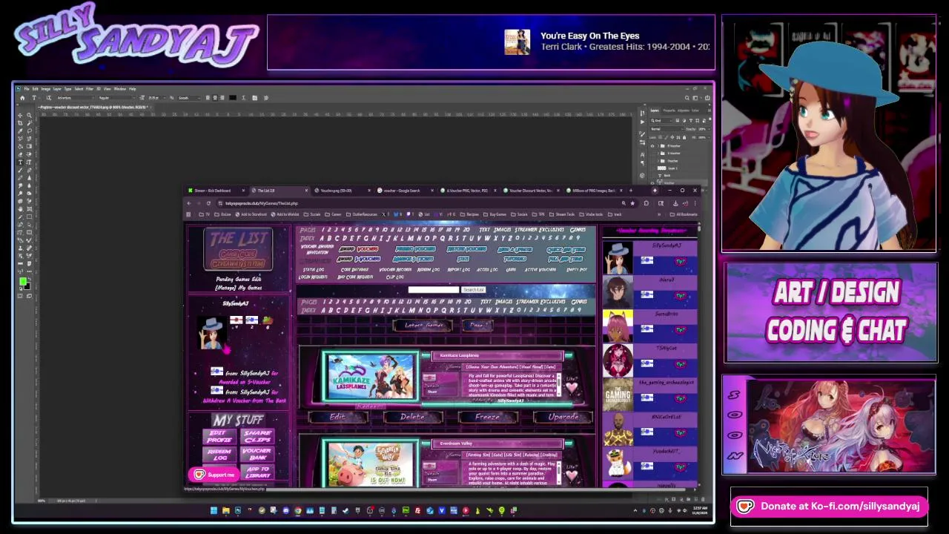Click Edit button under Kamikaze Lassplanes

coord(338,417)
